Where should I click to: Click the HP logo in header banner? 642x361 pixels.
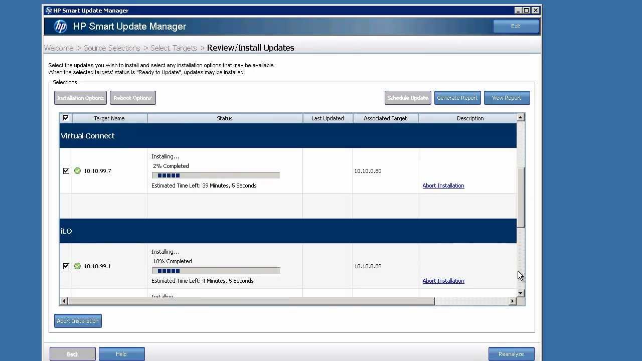60,27
